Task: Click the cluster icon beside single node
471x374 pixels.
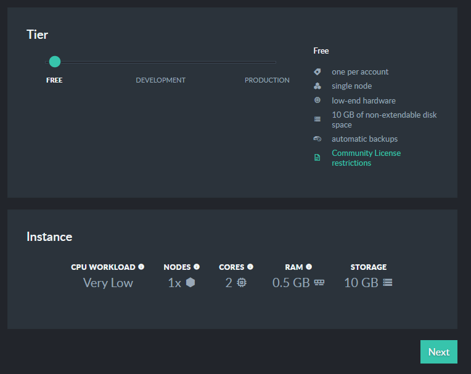Action: [317, 86]
